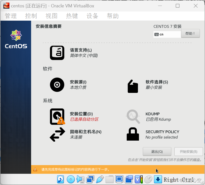Click the network arrows icon
Screen dimensions: 205x185
(x=57, y=134)
